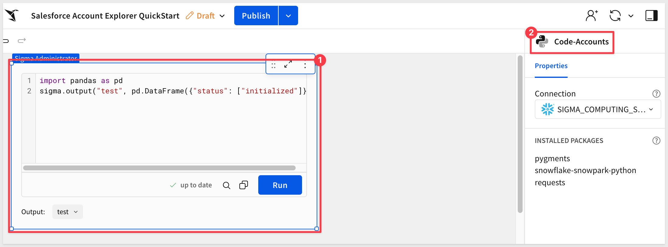Viewport: 668px width, 247px height.
Task: Open the share user icon
Action: point(591,16)
